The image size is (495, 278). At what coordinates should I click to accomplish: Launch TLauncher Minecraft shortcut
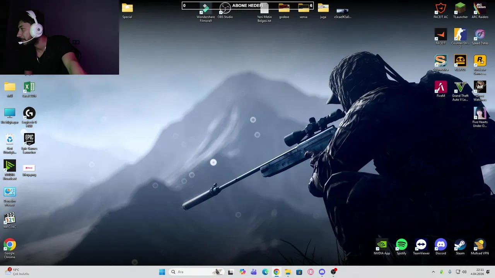pyautogui.click(x=460, y=10)
